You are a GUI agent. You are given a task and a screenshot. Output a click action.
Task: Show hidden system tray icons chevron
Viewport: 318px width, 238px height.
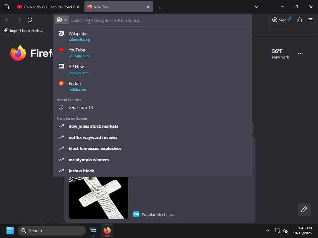click(268, 231)
